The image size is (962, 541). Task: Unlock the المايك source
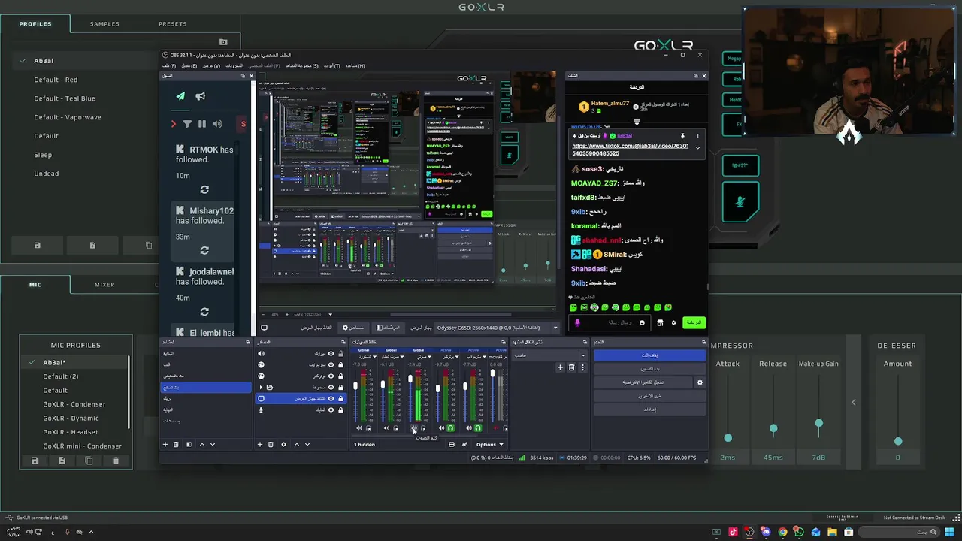(340, 410)
